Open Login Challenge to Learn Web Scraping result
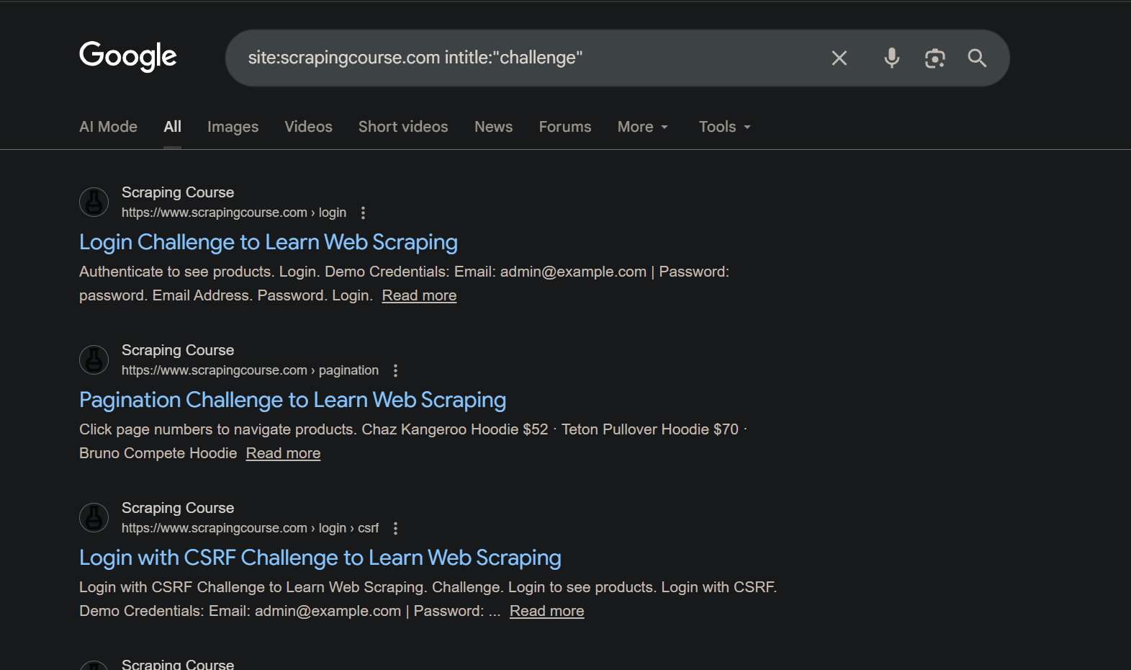Viewport: 1131px width, 670px height. pyautogui.click(x=269, y=243)
